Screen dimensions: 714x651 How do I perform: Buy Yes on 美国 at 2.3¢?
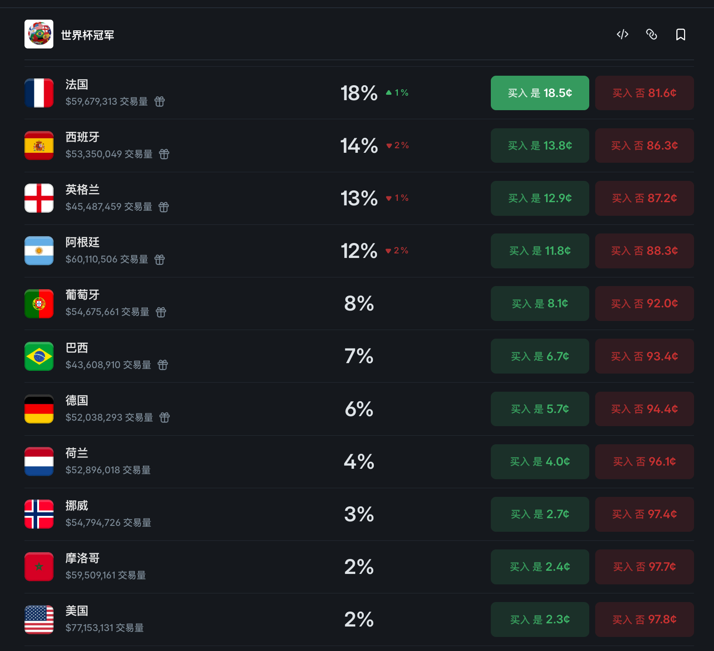coord(540,619)
